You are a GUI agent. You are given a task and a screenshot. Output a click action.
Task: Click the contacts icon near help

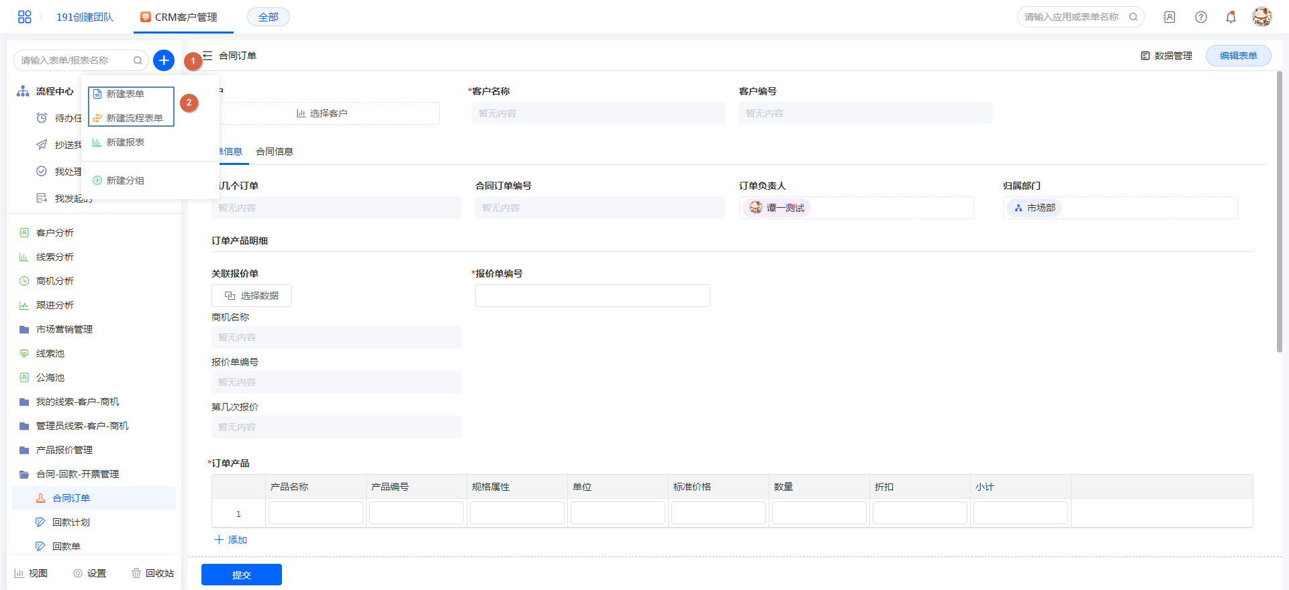[1169, 17]
